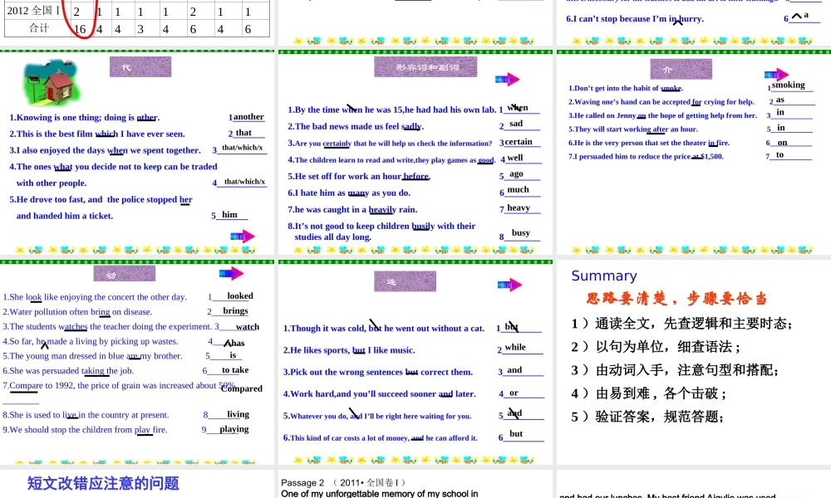The height and width of the screenshot is (498, 831).
Task: Click the answer 'Compared' on the verb slide
Action: coord(241,388)
